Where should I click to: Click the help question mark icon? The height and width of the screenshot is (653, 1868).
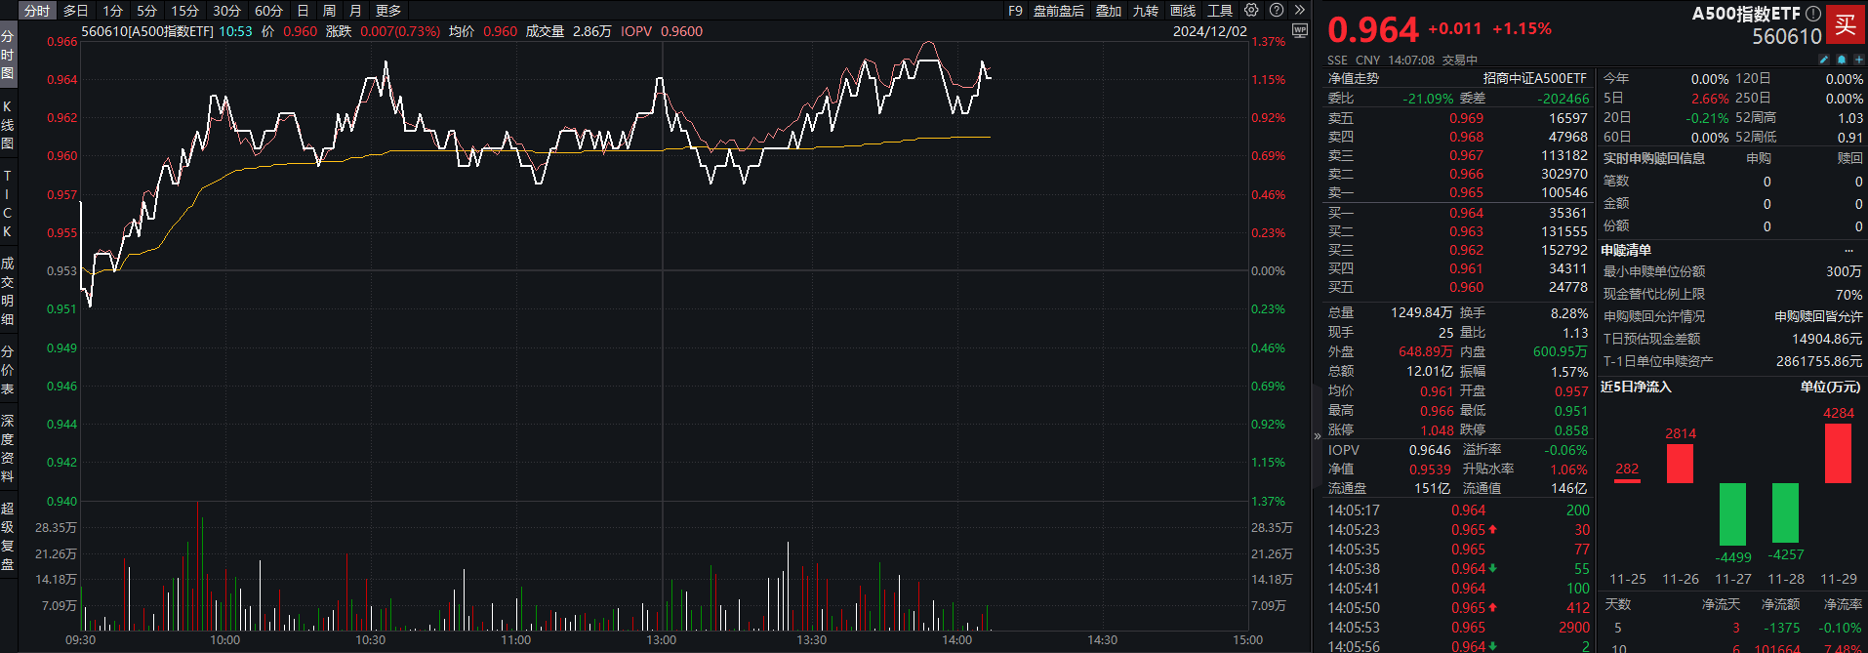pos(1276,11)
